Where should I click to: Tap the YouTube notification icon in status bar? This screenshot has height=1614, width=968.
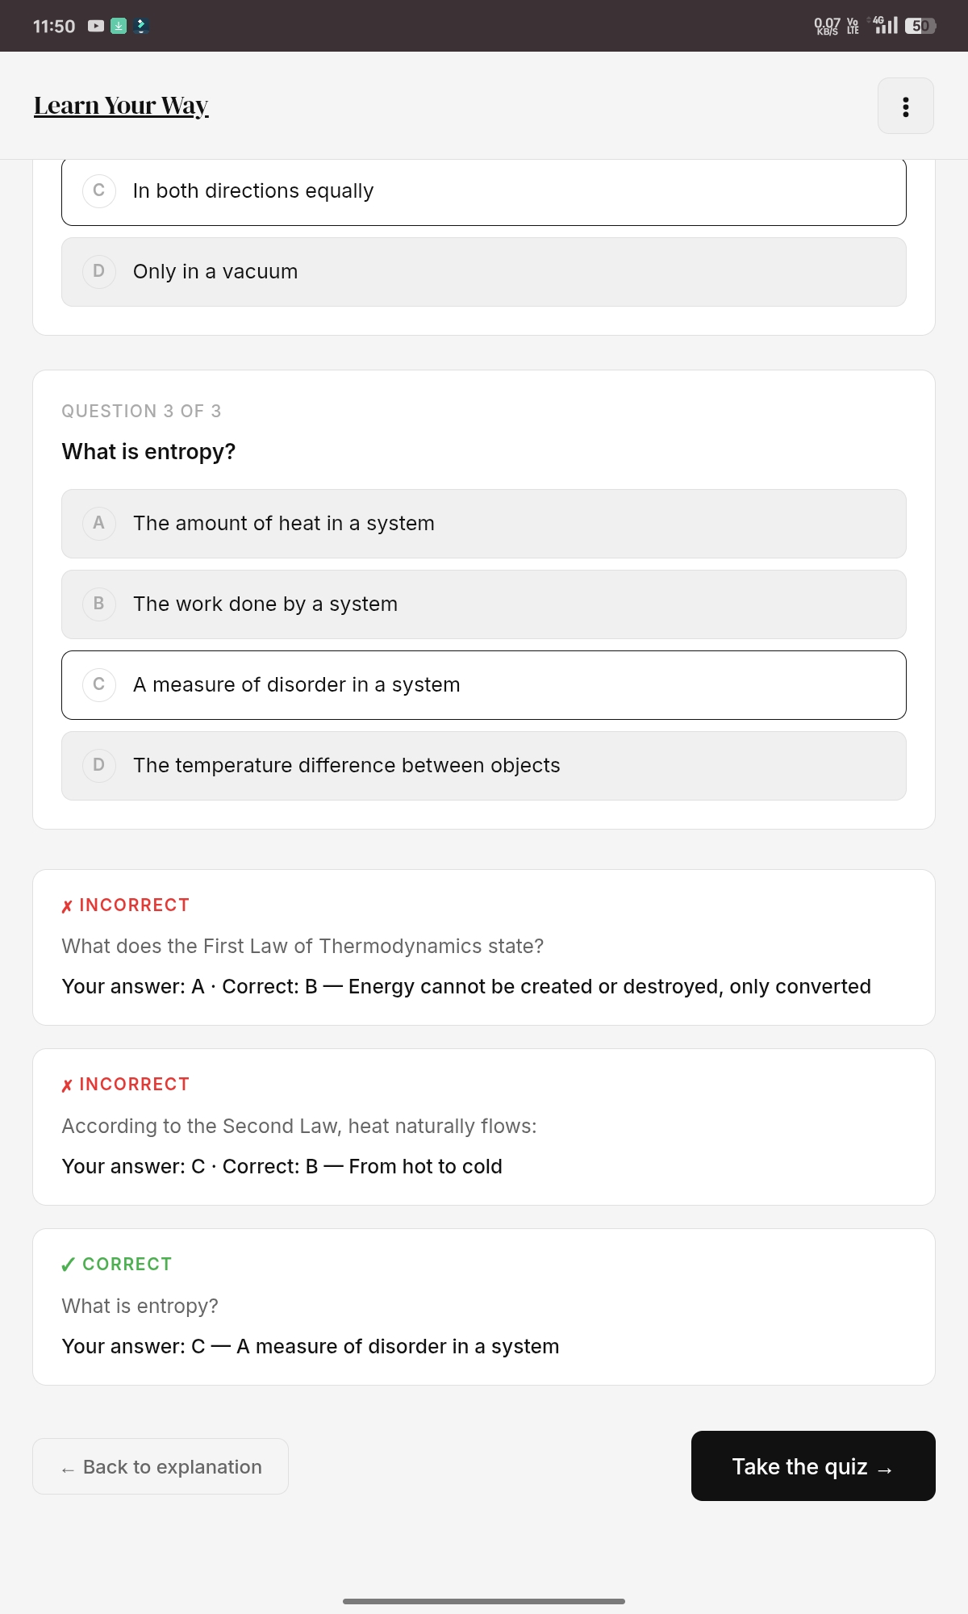pyautogui.click(x=96, y=26)
